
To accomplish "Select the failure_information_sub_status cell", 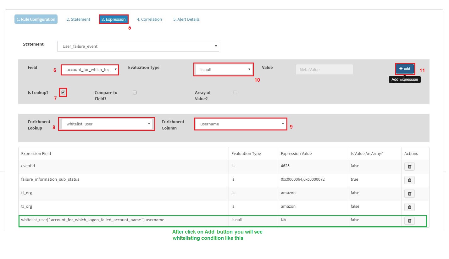I will click(x=124, y=180).
